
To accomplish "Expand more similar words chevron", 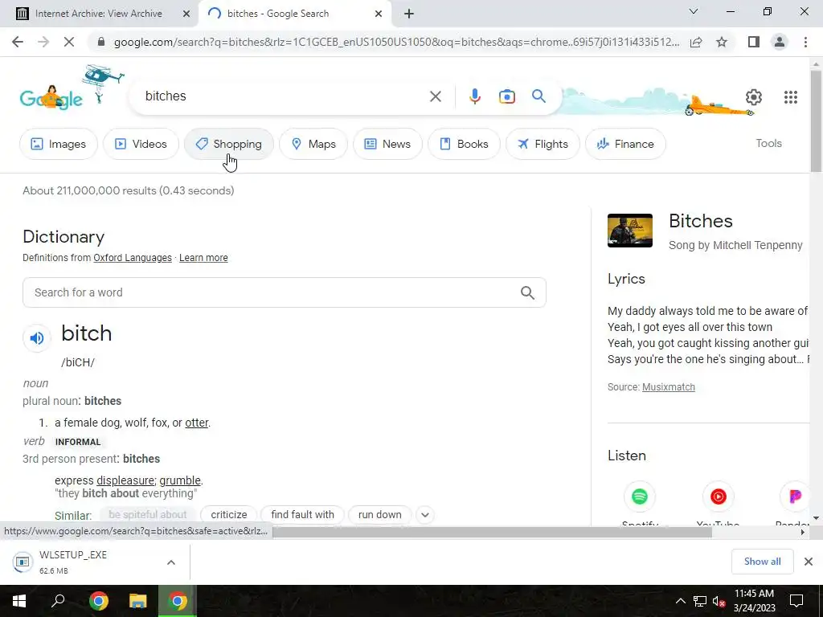I will point(425,515).
